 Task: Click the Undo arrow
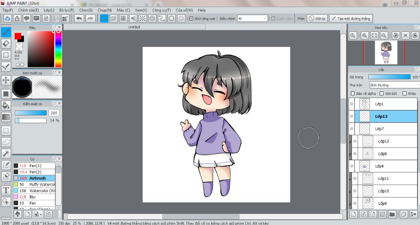pyautogui.click(x=79, y=18)
